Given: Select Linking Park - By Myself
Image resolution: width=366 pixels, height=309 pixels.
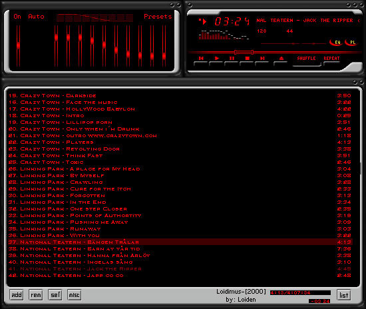Looking at the screenshot, I should (x=180, y=175).
